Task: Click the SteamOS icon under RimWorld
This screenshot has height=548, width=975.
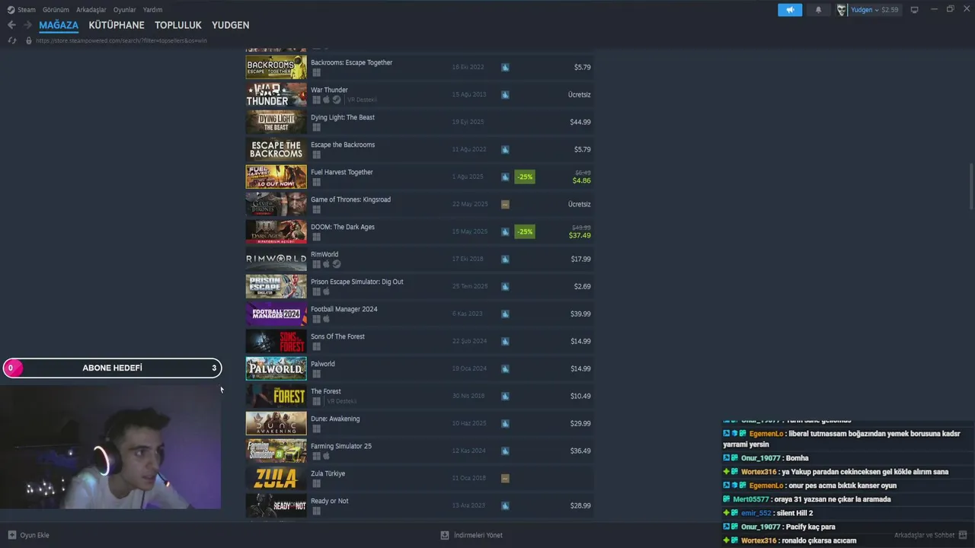Action: click(336, 264)
